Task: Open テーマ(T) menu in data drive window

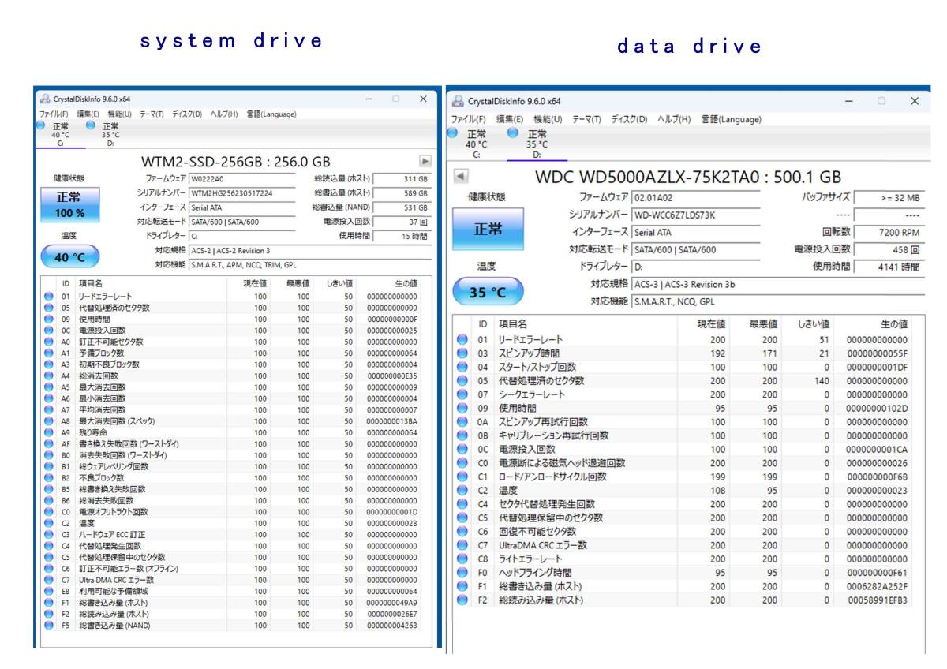Action: (586, 119)
